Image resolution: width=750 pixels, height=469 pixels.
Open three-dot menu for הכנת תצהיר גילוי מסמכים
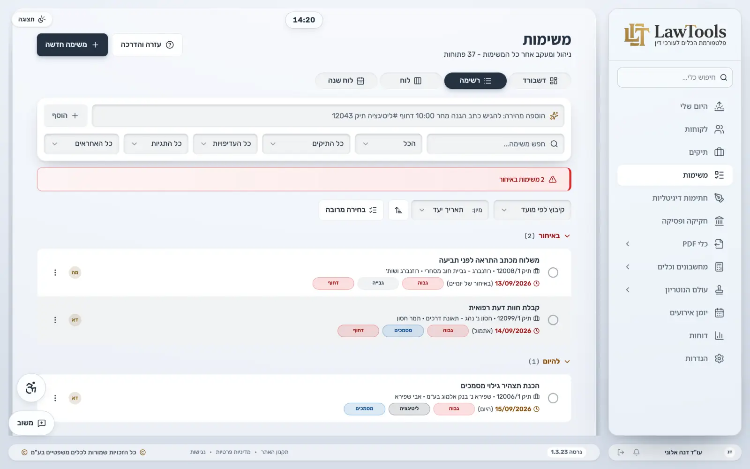(x=55, y=398)
